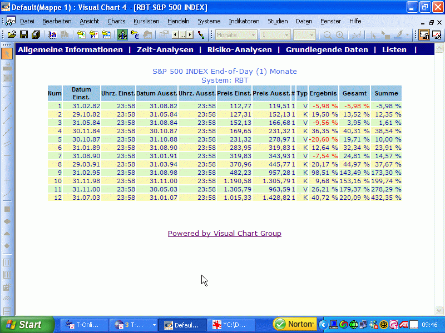The image size is (445, 333).
Task: Click the open folder toolbar icon
Action: [12, 34]
